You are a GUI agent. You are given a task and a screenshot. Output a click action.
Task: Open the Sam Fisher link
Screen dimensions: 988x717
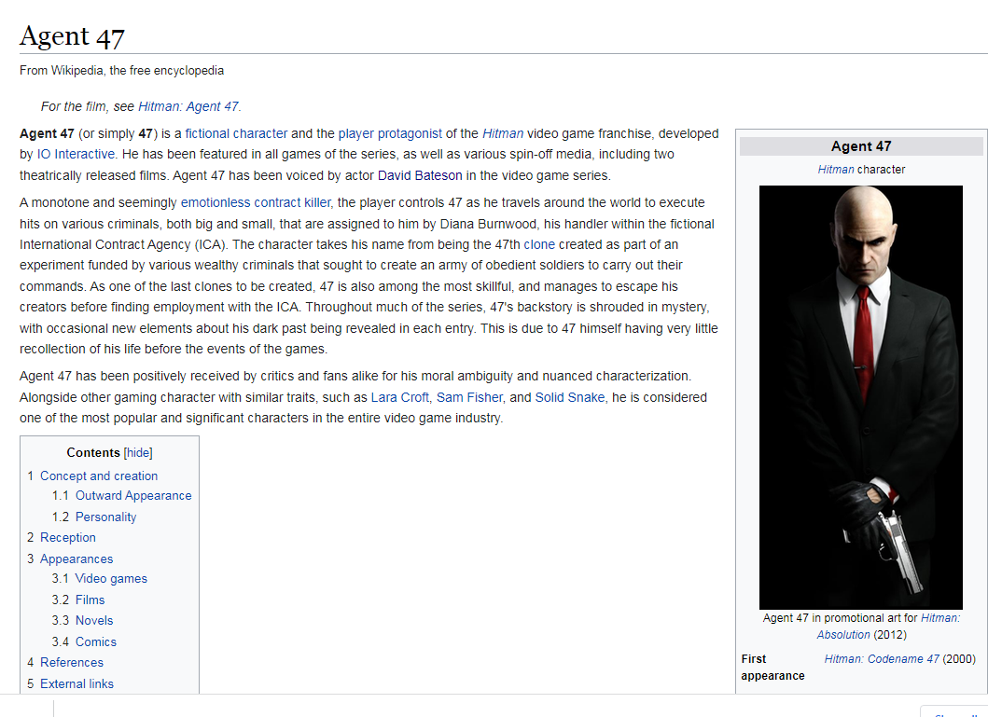(469, 397)
